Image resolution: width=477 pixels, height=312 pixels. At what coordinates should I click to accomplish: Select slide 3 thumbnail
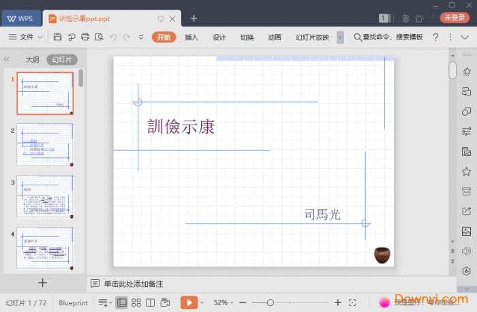point(45,196)
